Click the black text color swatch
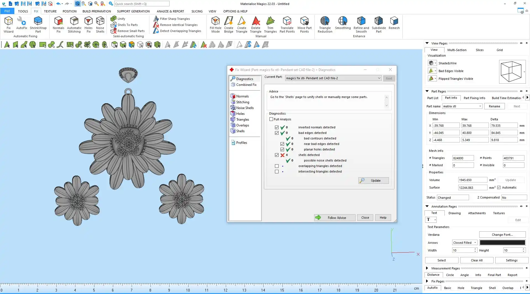The width and height of the screenshot is (530, 294). click(502, 243)
